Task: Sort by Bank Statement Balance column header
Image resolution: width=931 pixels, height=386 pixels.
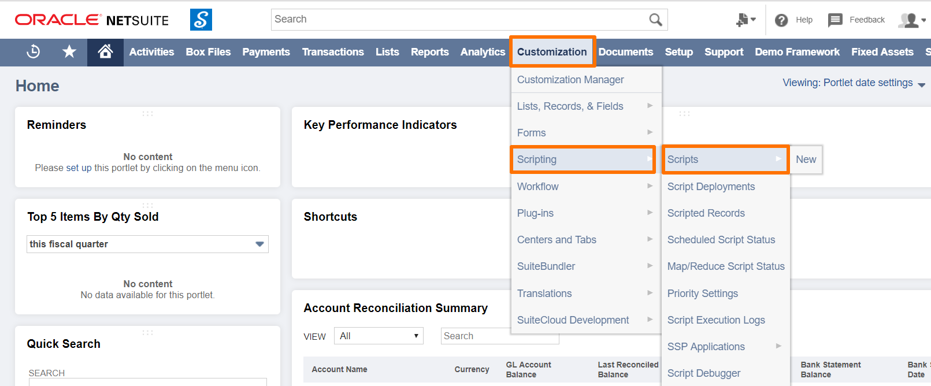Action: [830, 370]
